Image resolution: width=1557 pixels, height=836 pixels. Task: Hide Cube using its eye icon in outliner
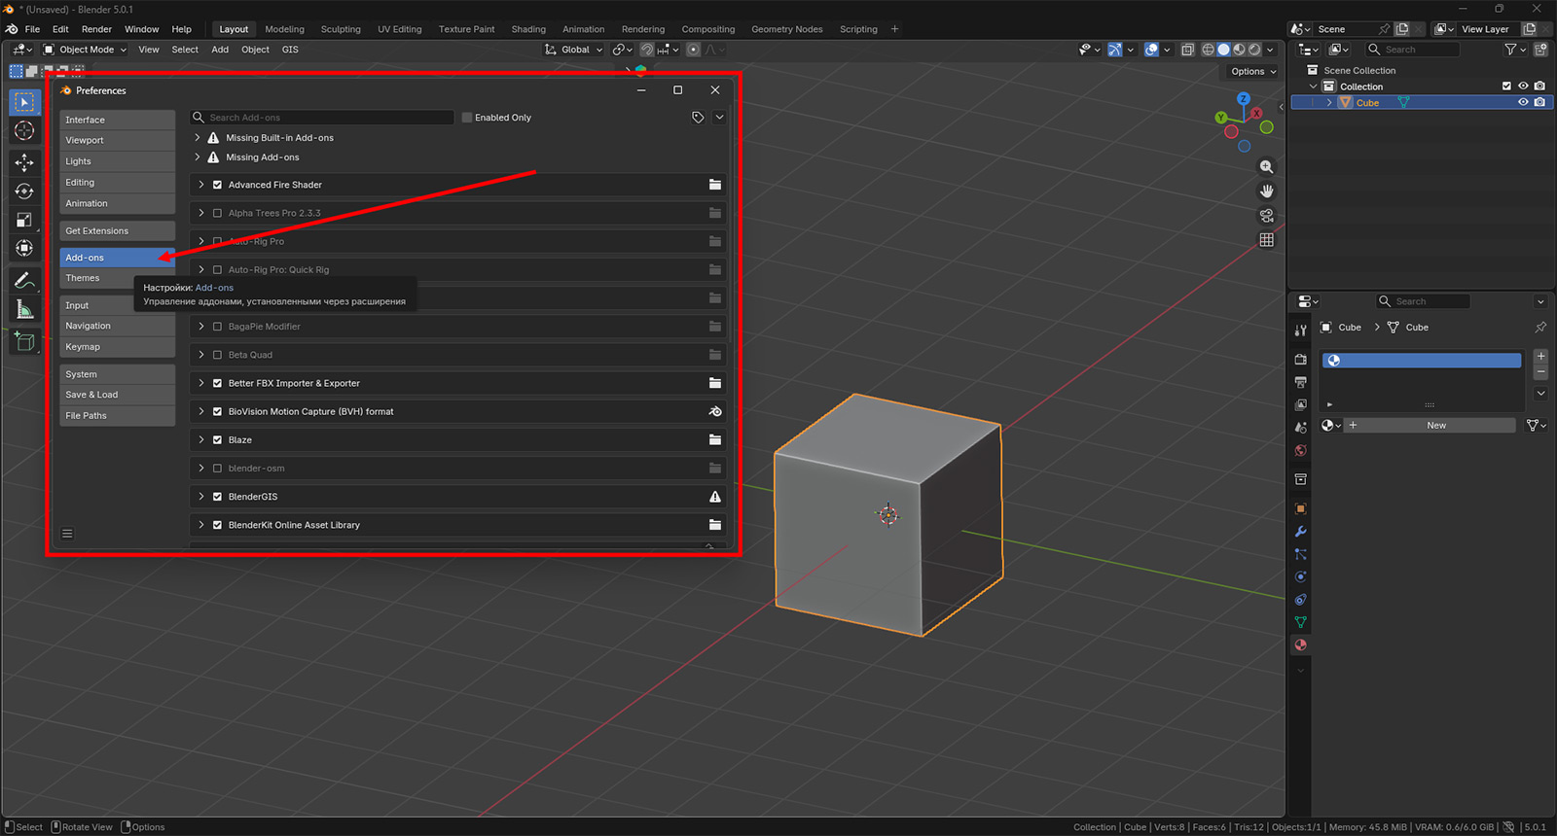coord(1523,102)
